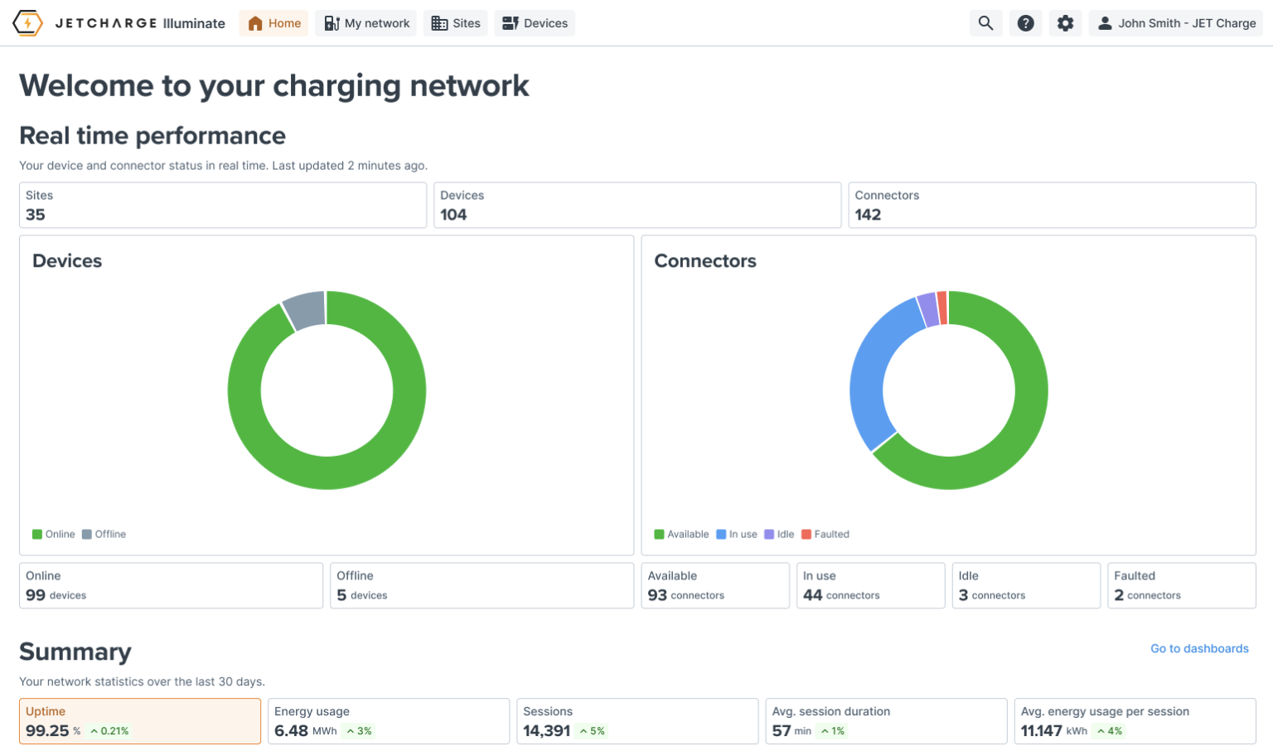Click the Devices icon in navigation
The height and width of the screenshot is (751, 1273).
511,23
